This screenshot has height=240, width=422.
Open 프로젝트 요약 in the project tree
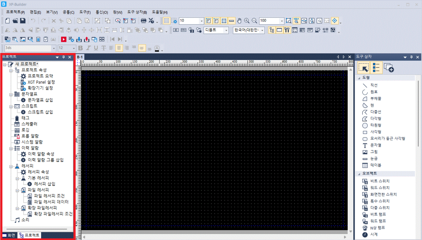pos(40,76)
